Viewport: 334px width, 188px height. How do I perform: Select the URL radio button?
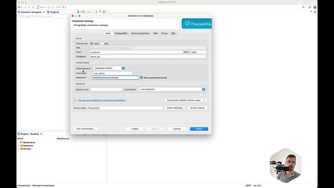pos(102,44)
